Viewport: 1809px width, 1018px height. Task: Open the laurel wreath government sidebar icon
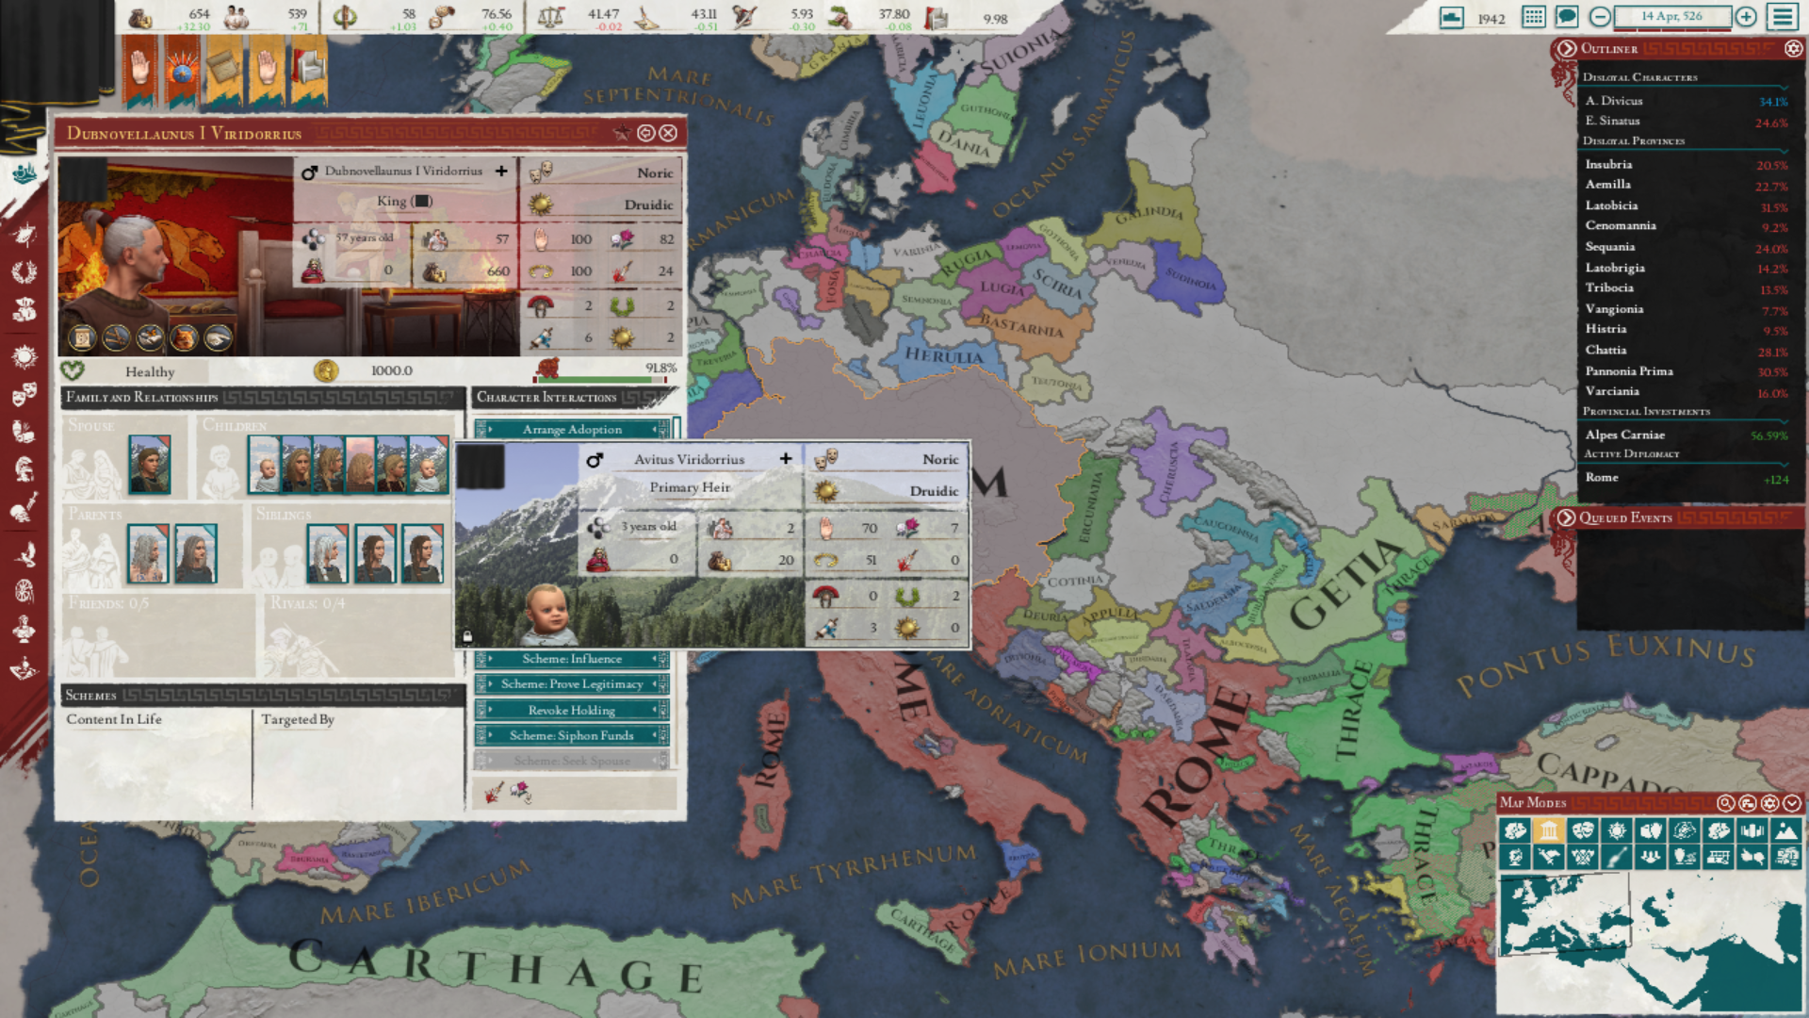(24, 272)
